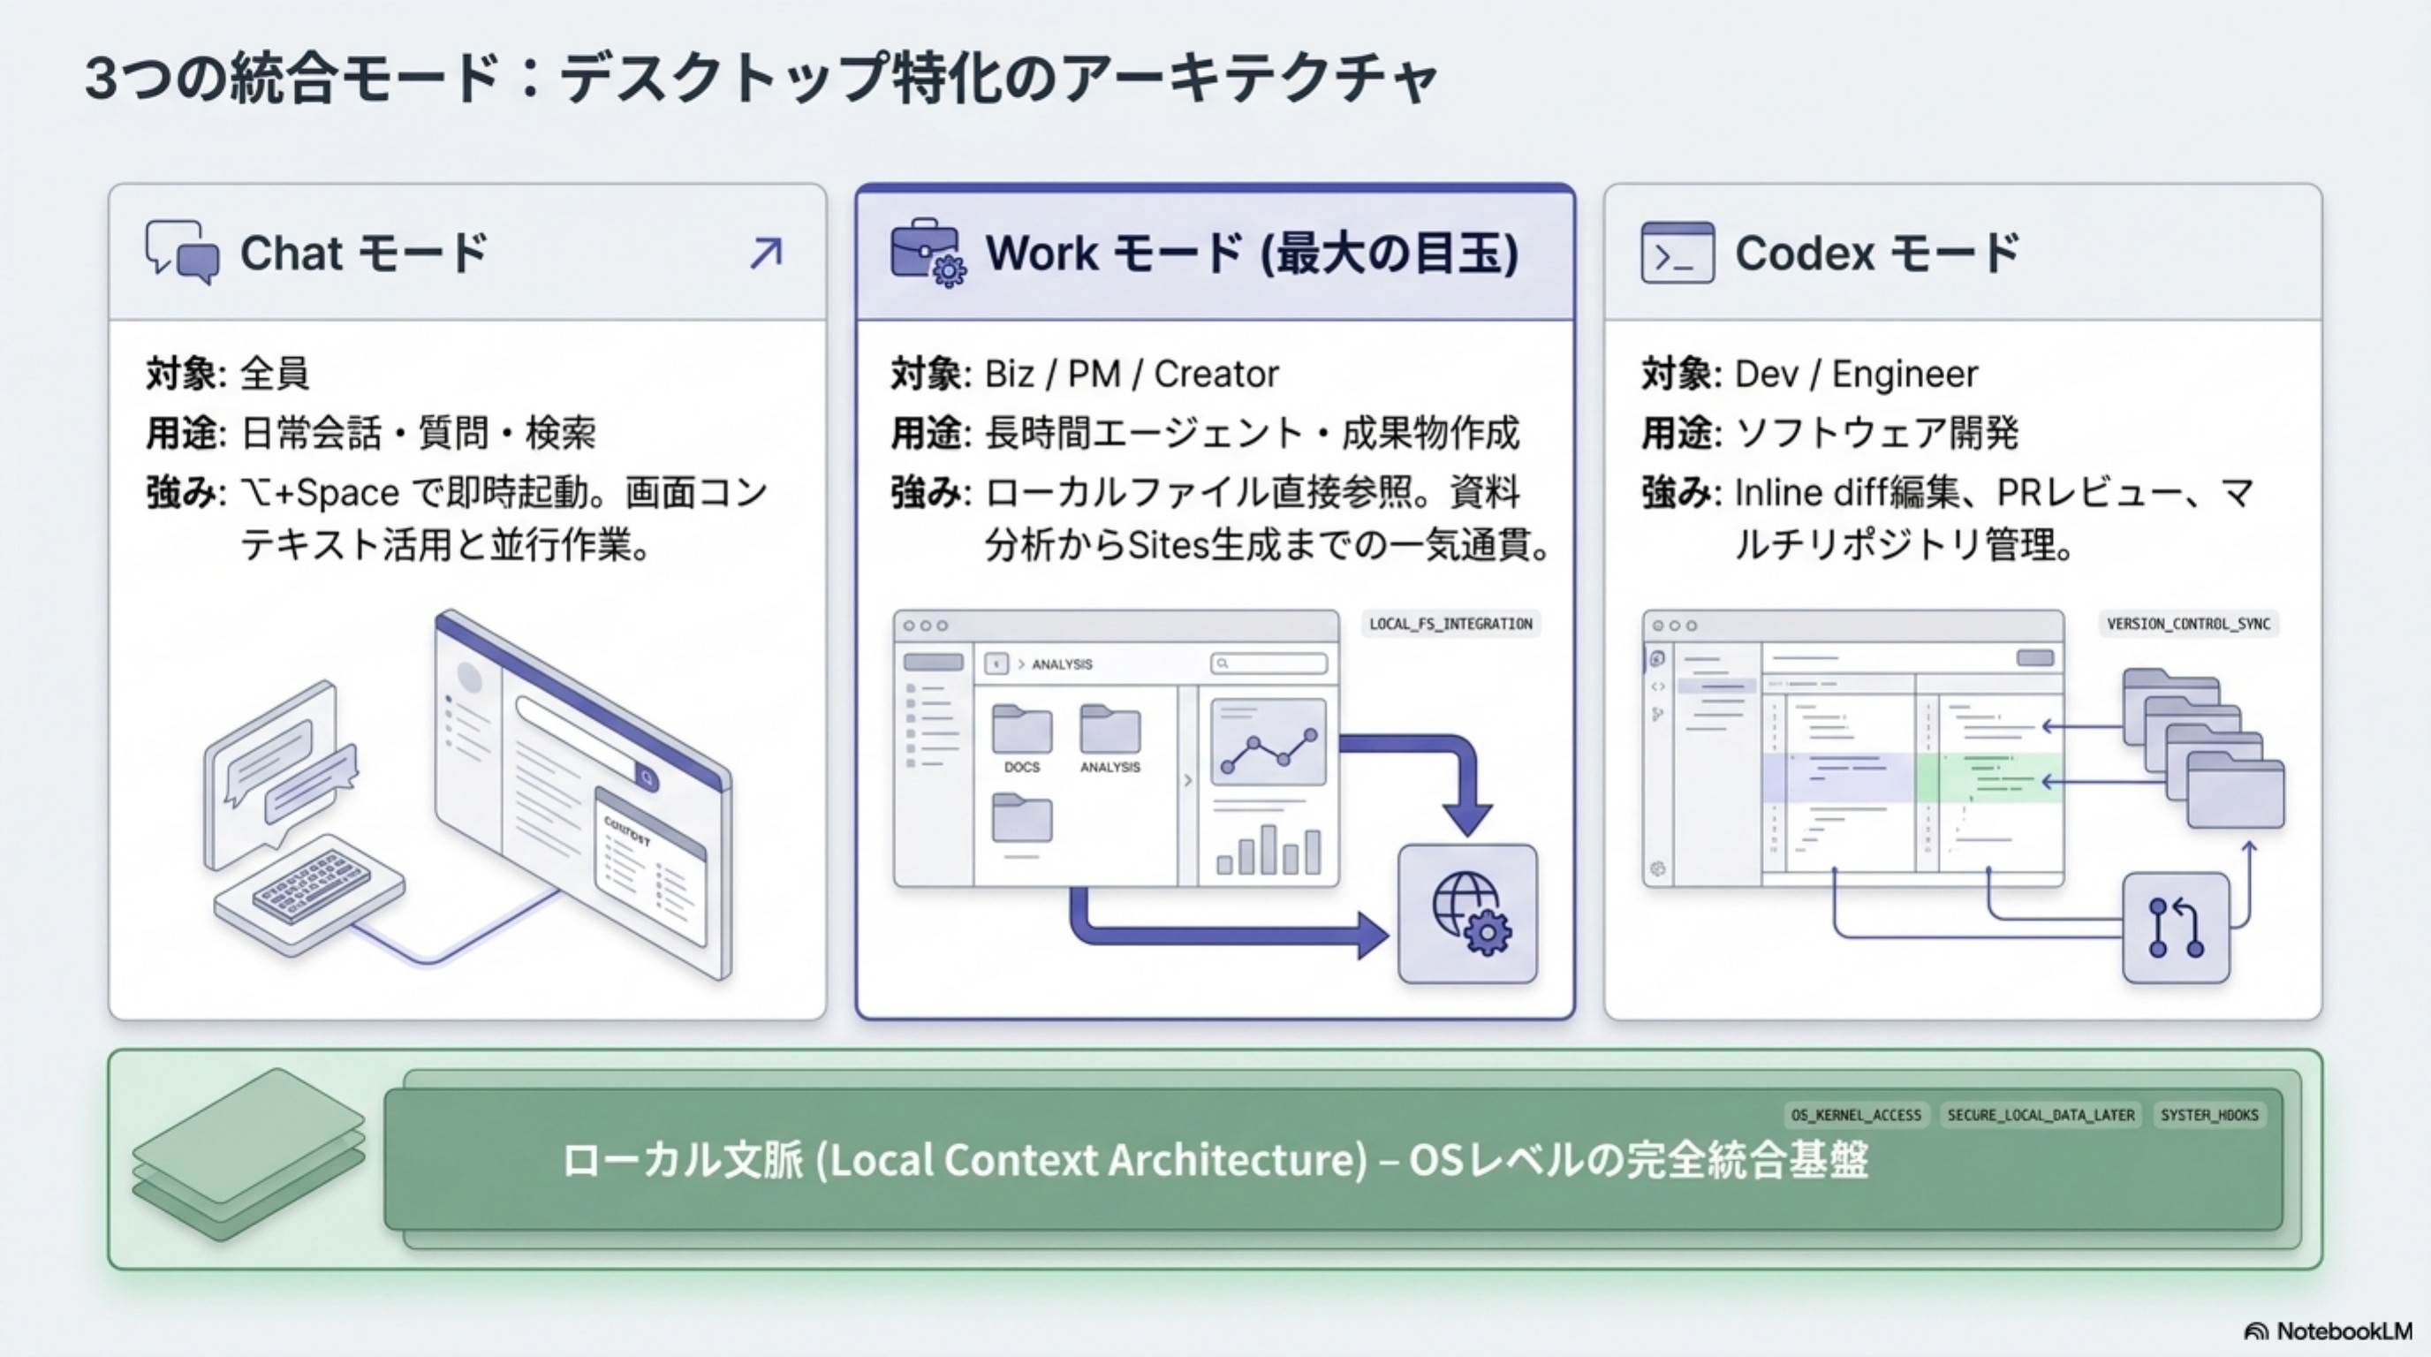Click the button at top right of code editor
2431x1357 pixels.
(2034, 658)
